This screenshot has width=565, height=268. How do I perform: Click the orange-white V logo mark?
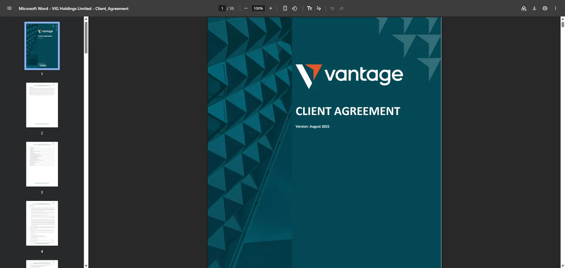tap(309, 76)
